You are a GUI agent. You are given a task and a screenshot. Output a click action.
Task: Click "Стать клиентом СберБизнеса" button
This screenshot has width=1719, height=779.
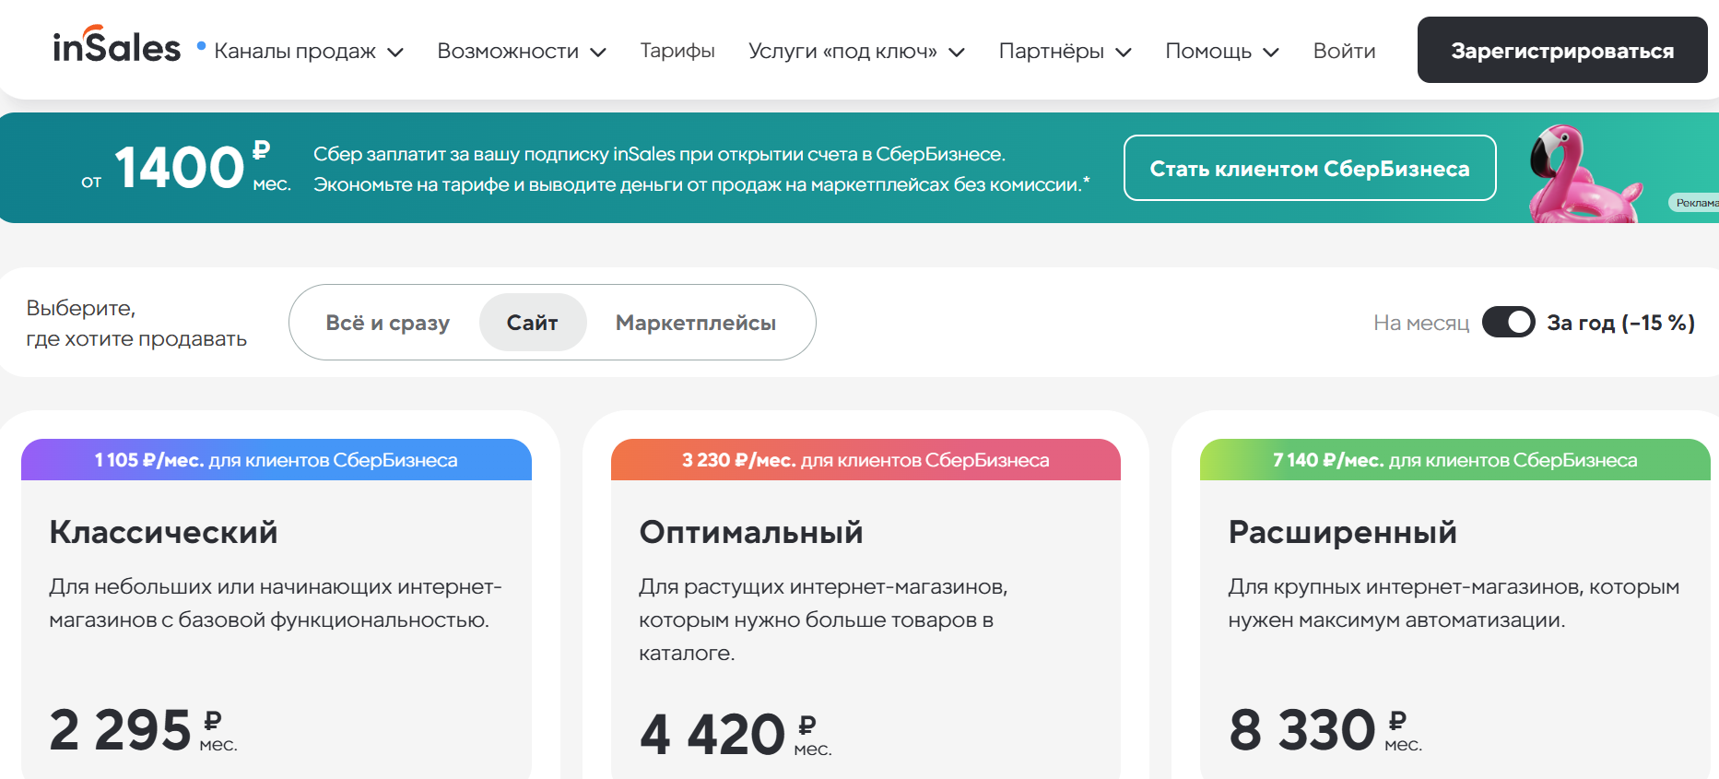point(1309,169)
